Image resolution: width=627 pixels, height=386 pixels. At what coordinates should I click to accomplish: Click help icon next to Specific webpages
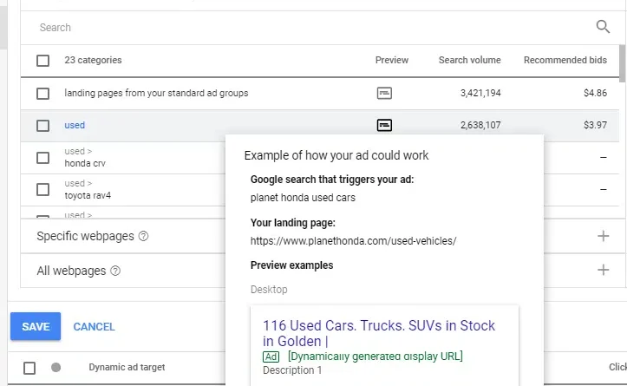click(x=143, y=236)
